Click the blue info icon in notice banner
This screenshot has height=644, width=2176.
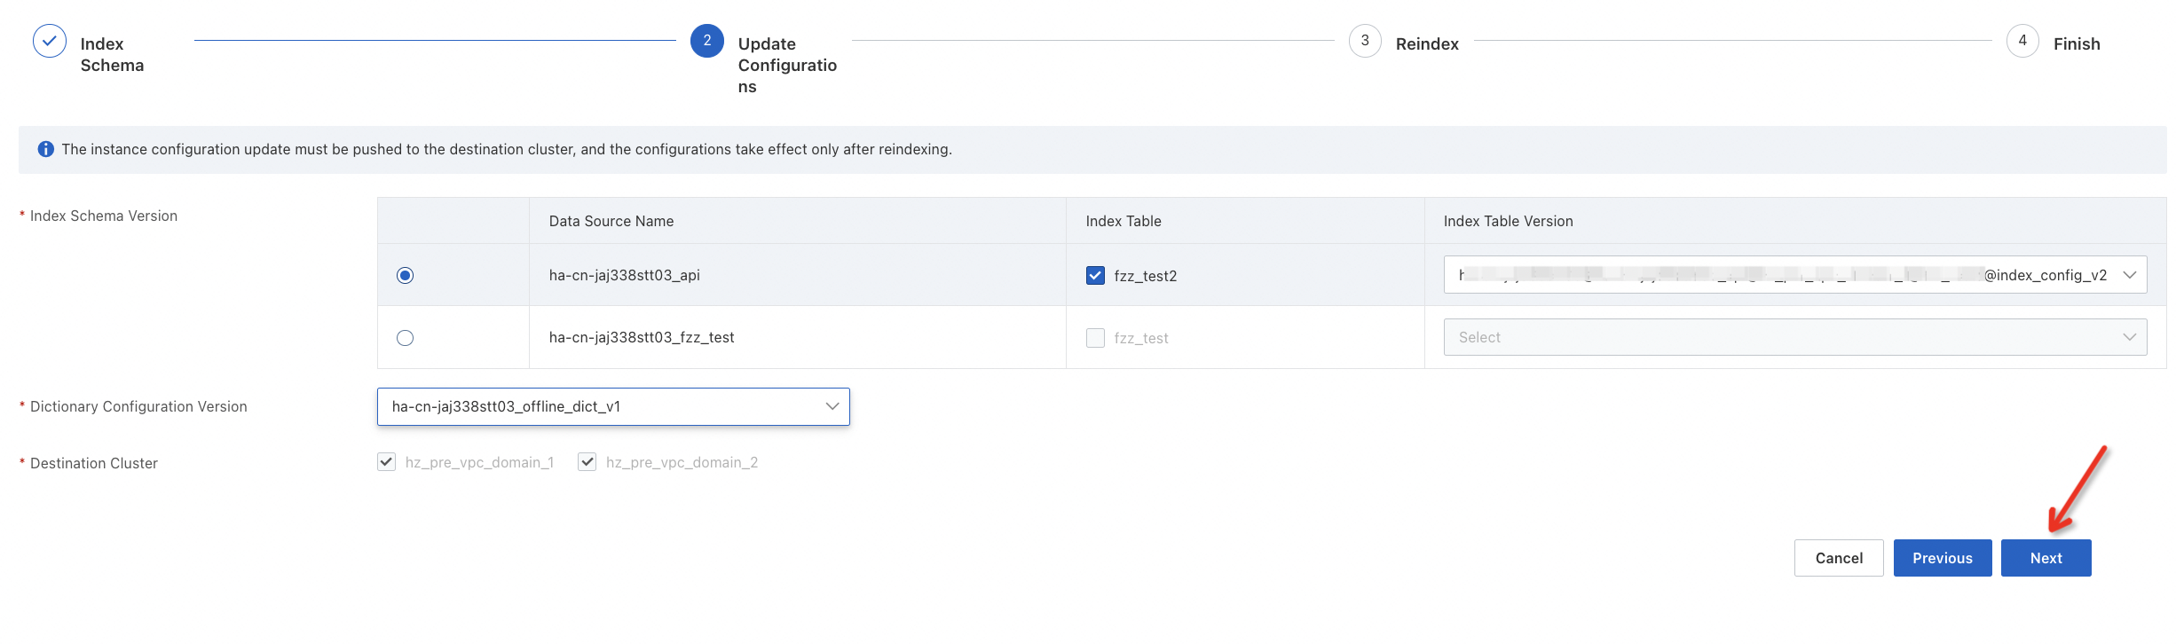coord(46,149)
